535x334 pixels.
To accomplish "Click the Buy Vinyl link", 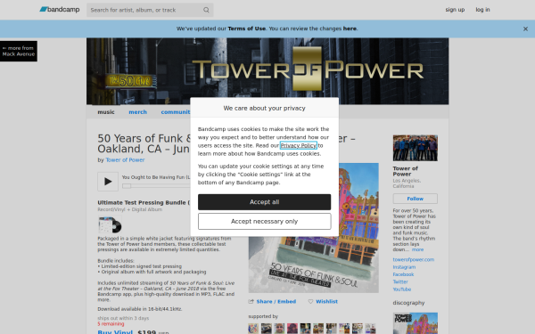I will tap(115, 331).
